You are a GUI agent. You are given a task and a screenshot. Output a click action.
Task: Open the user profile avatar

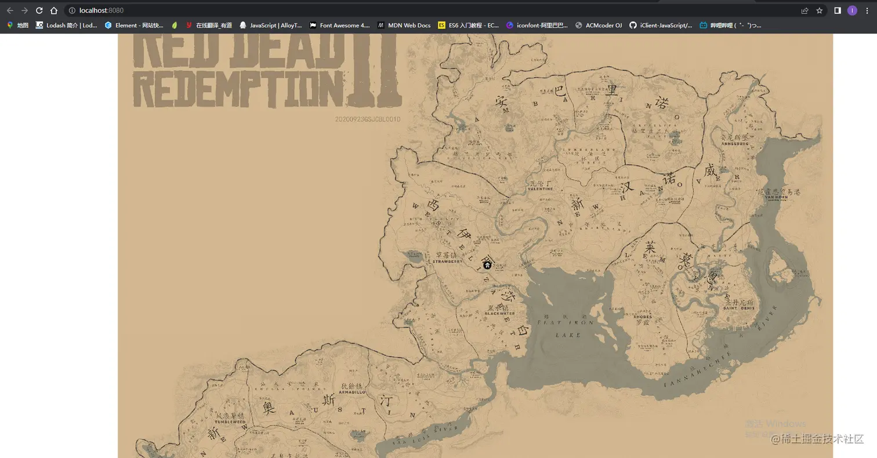click(852, 10)
